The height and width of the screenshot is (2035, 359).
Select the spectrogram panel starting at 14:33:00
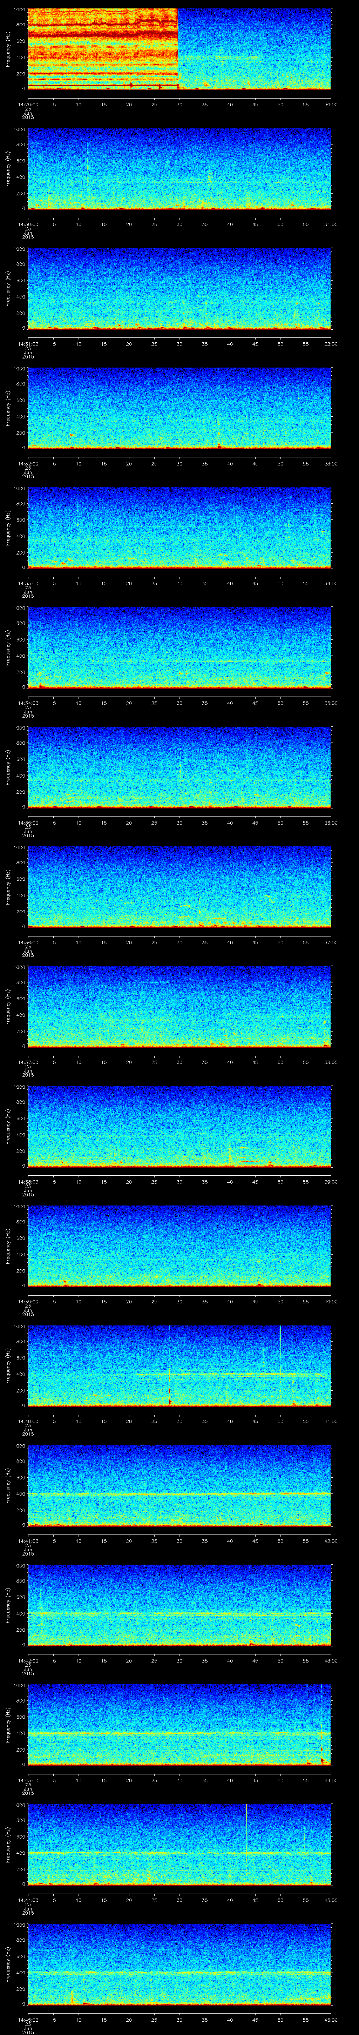point(179,528)
